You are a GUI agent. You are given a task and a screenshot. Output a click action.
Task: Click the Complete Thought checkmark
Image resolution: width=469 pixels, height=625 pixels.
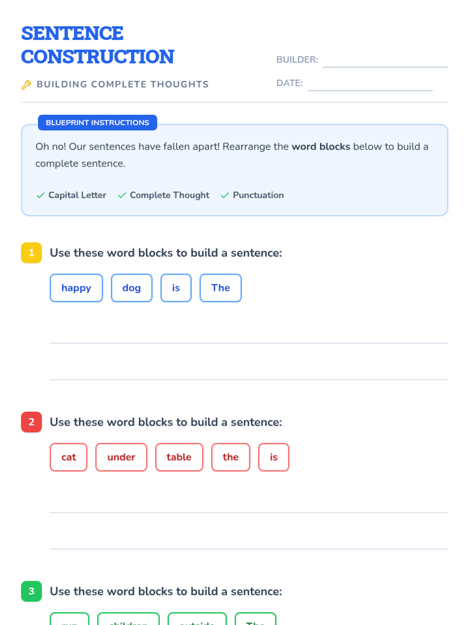122,195
